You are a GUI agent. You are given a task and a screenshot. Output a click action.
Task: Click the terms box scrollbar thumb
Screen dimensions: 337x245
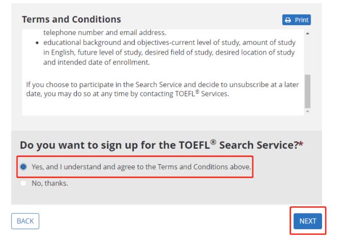309,90
